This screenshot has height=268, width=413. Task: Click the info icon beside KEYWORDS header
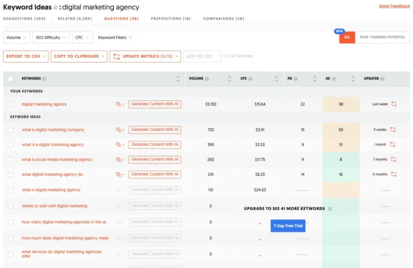coord(44,79)
